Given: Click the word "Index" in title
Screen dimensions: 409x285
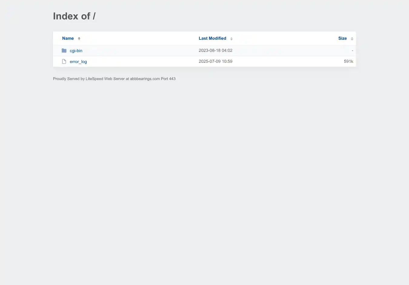Looking at the screenshot, I should (66, 16).
